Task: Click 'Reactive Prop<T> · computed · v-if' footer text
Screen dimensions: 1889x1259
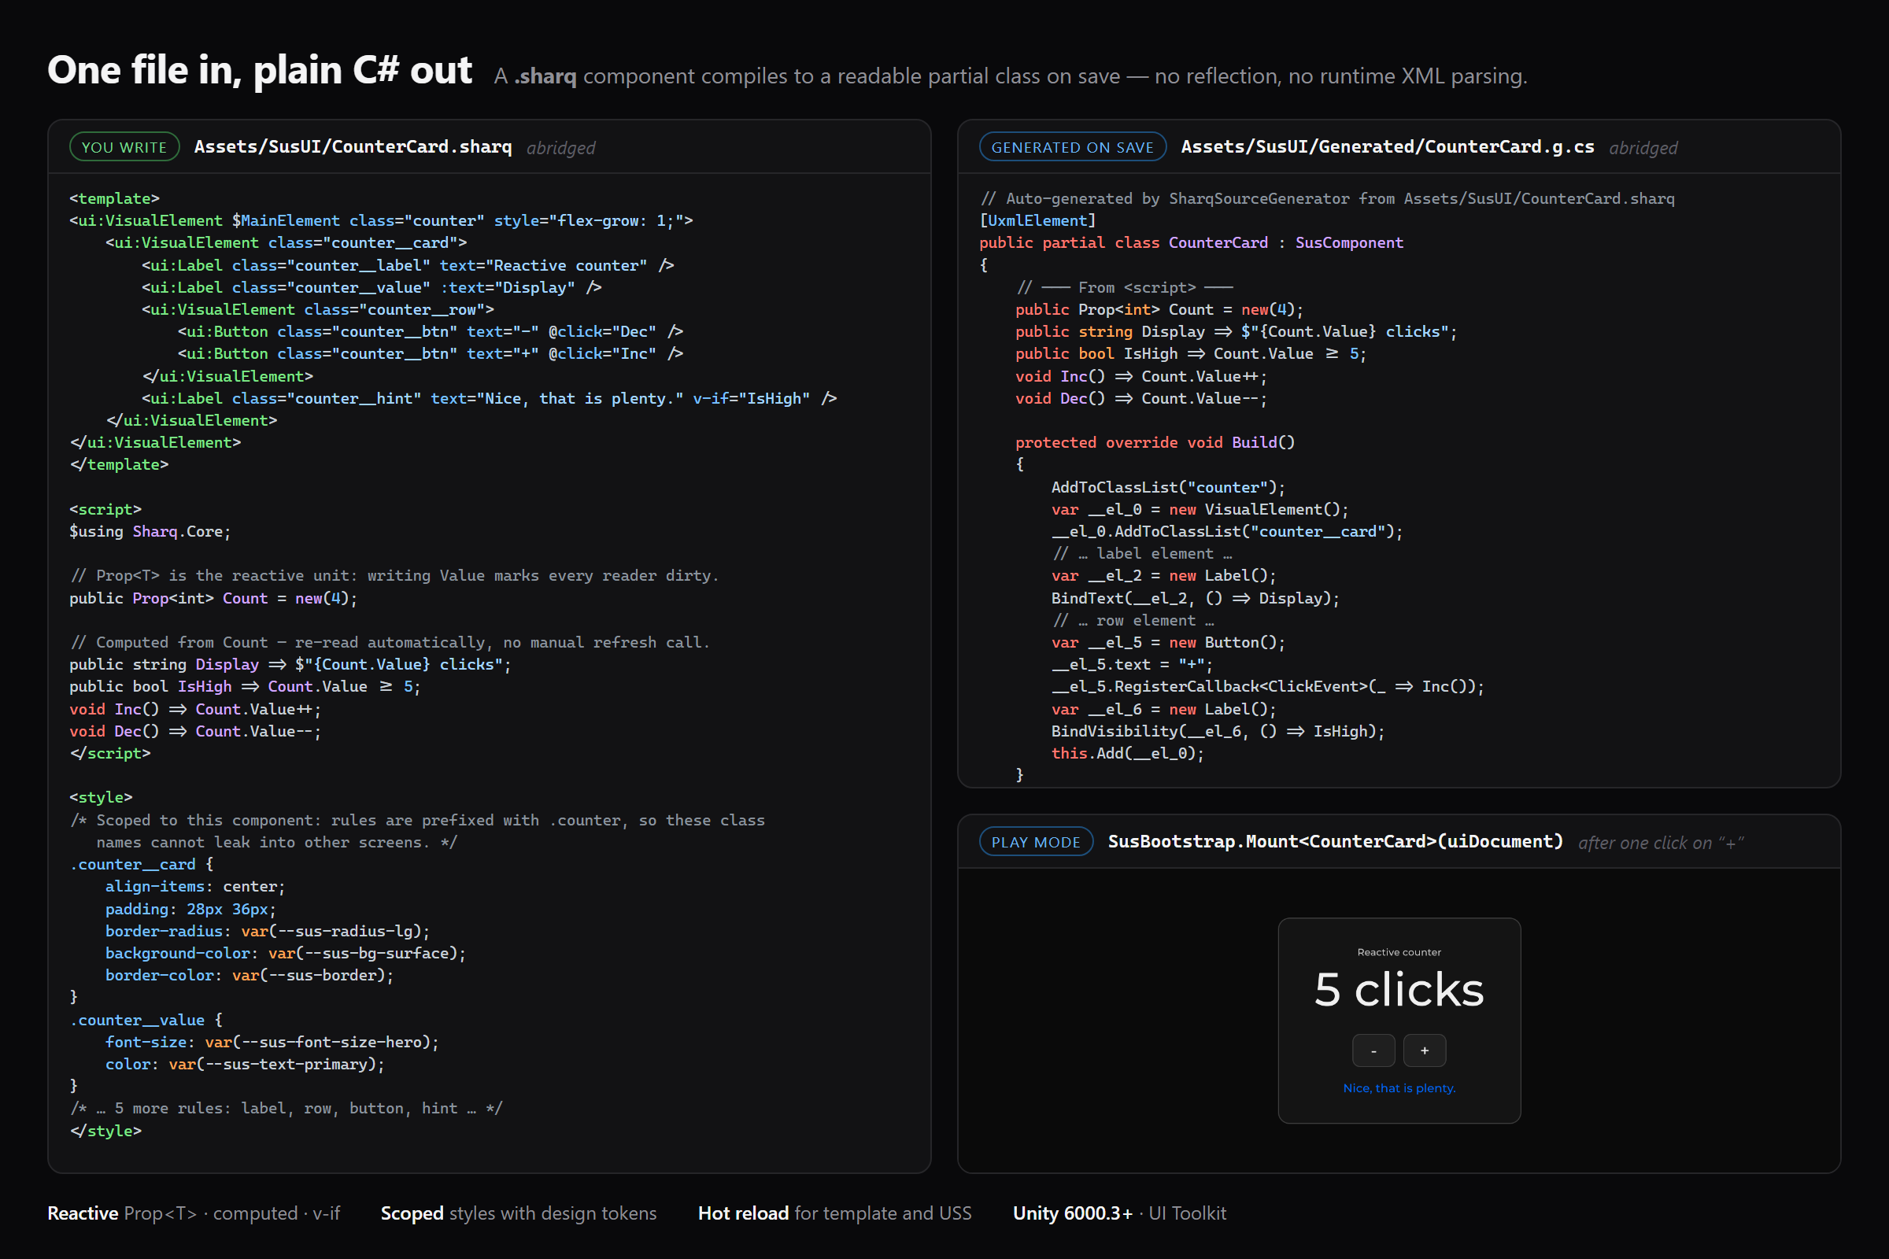Action: tap(194, 1213)
